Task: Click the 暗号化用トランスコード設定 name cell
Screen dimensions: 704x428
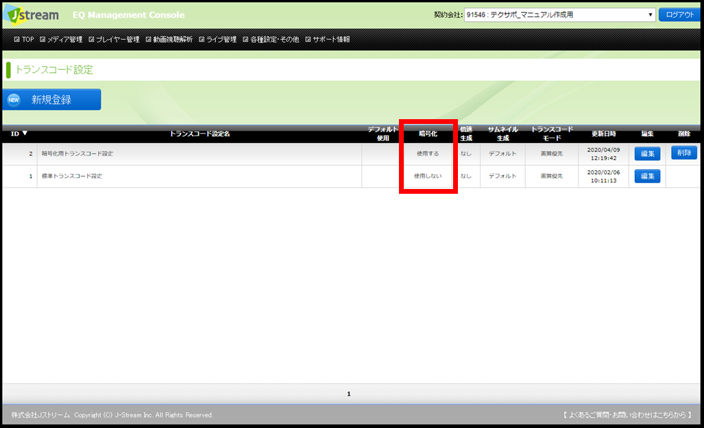Action: click(77, 154)
